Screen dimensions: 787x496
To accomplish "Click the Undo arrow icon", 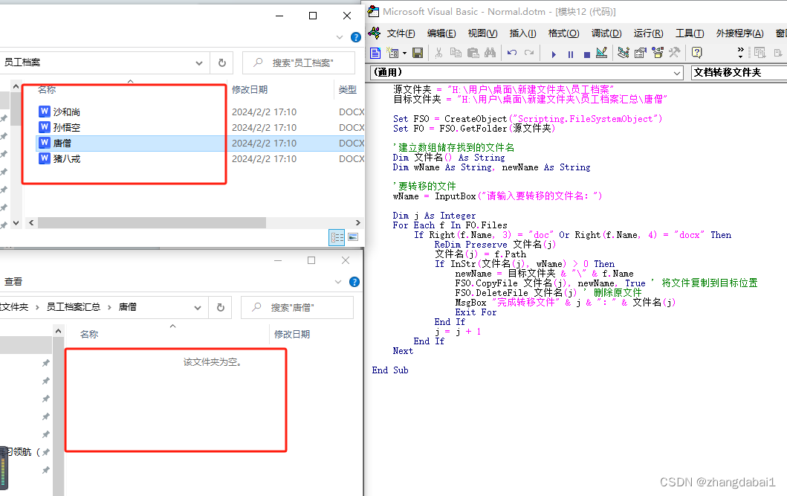I will tap(512, 53).
